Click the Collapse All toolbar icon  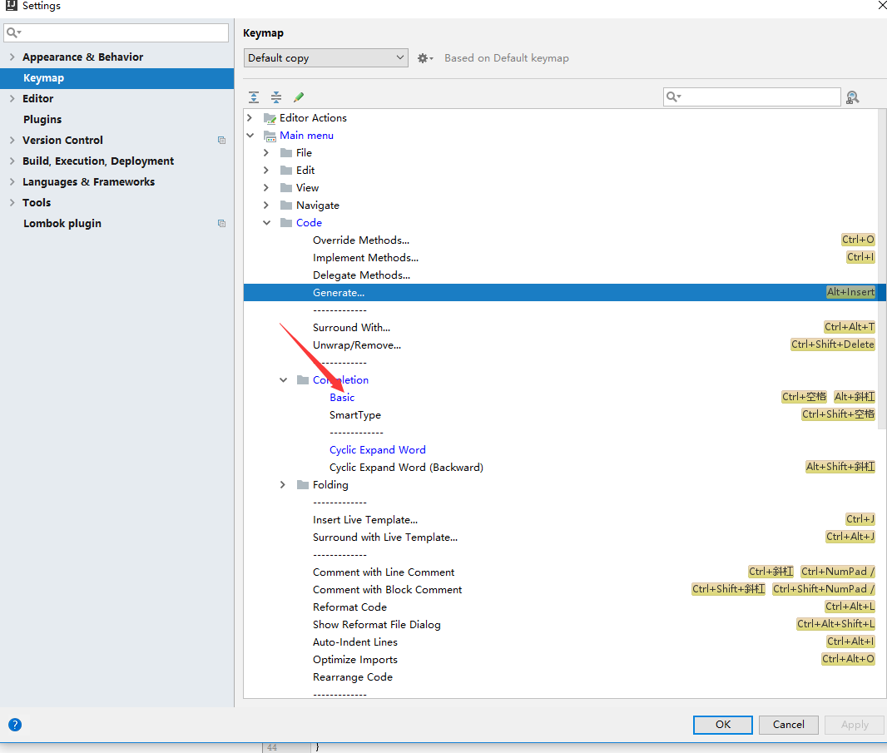point(276,97)
